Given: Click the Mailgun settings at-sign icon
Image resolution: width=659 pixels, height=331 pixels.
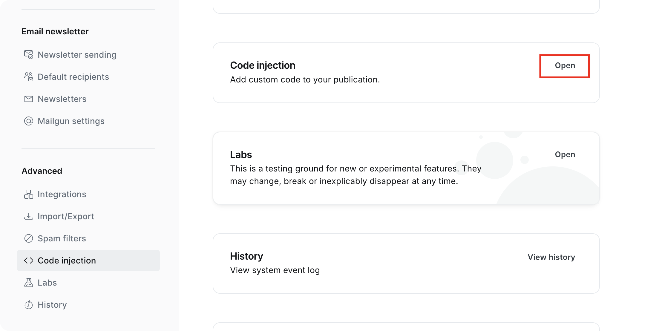Looking at the screenshot, I should pos(29,121).
